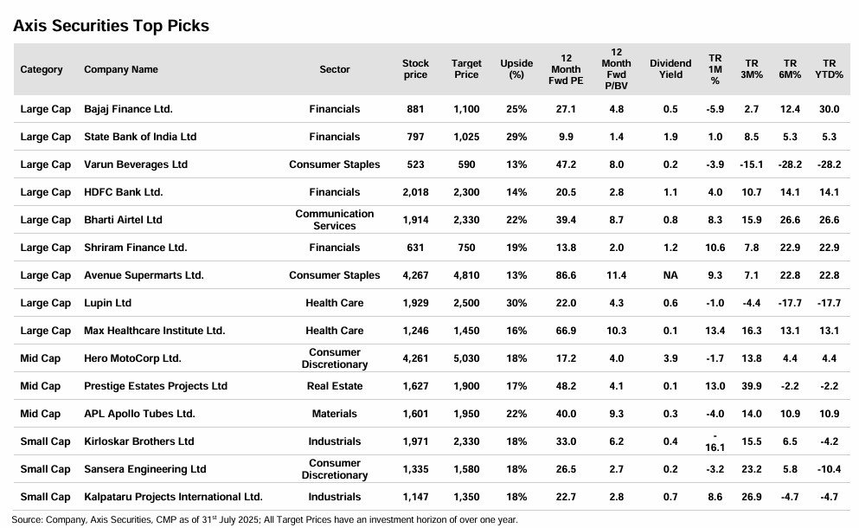Select the Stock price column header
Image resolution: width=859 pixels, height=528 pixels.
click(415, 69)
